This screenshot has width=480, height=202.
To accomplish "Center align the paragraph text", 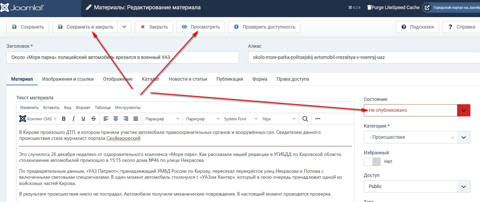I will pos(116,119).
